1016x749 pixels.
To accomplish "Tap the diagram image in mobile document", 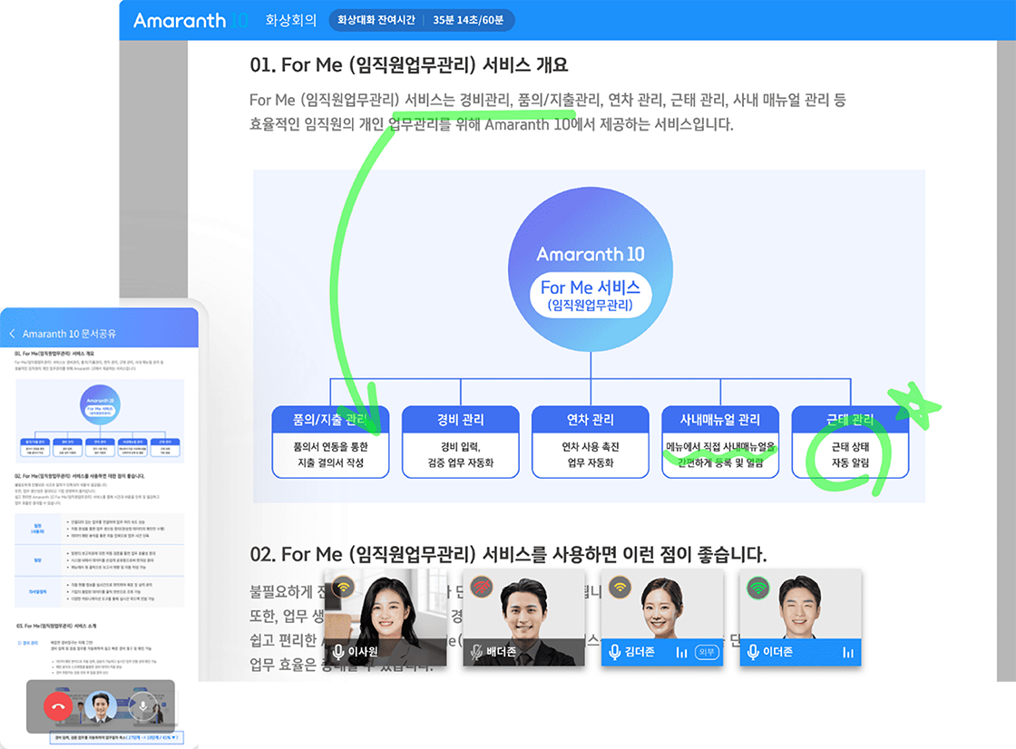I will coord(100,421).
